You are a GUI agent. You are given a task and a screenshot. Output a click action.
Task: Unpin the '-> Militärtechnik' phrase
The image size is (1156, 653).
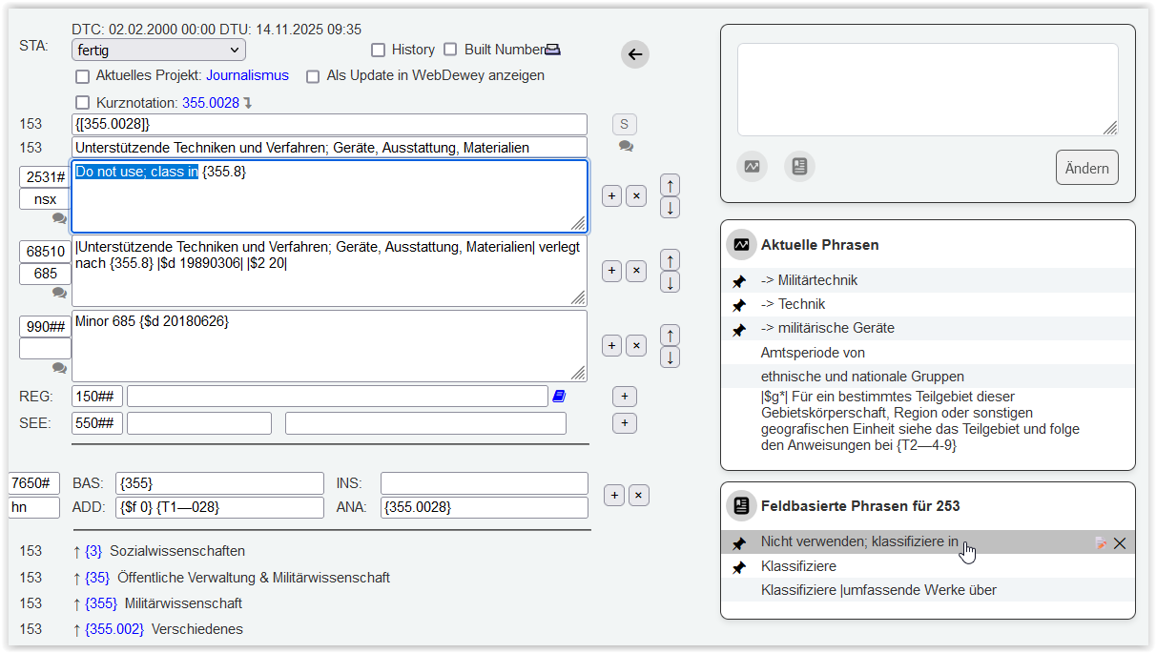(738, 281)
